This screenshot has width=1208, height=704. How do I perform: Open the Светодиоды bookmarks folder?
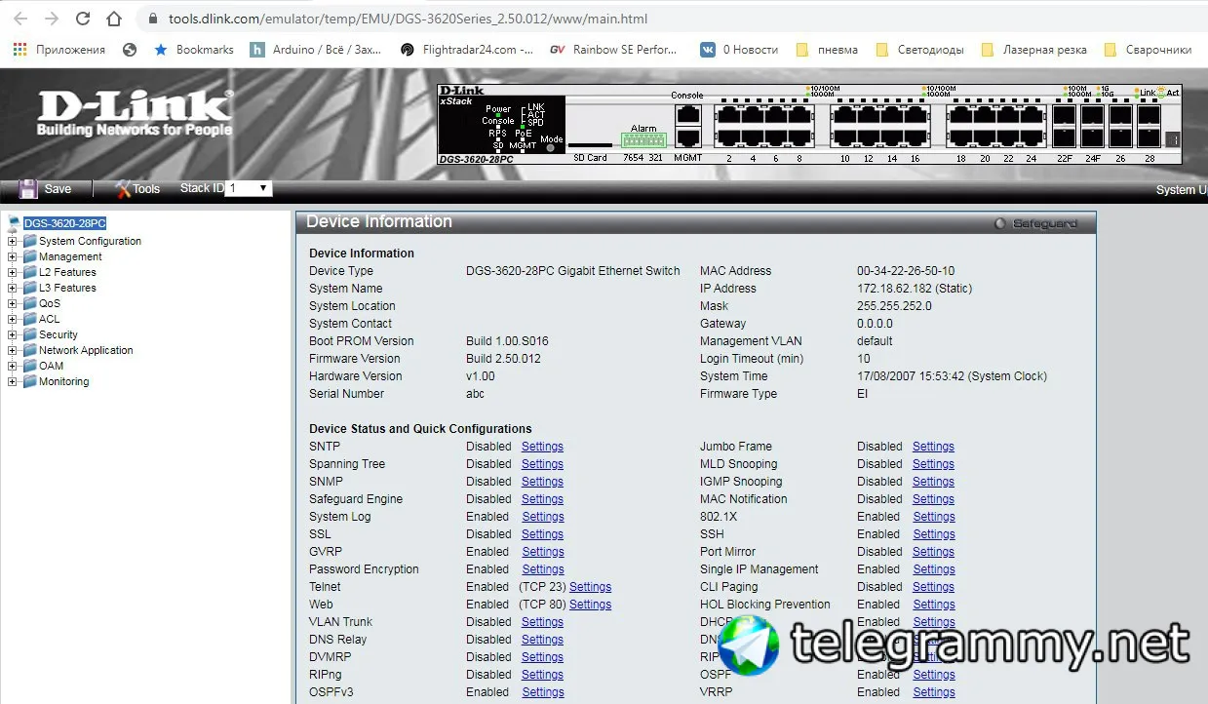click(919, 50)
